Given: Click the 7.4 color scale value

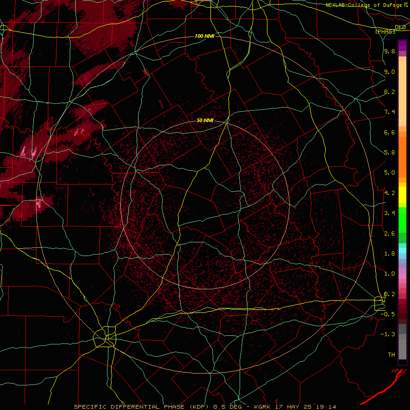Looking at the screenshot, I should pos(389,112).
